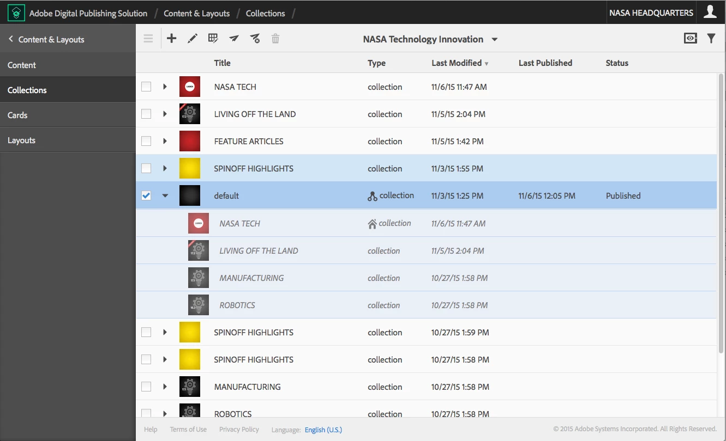
Task: Click the publish paper-plane icon
Action: (x=234, y=39)
